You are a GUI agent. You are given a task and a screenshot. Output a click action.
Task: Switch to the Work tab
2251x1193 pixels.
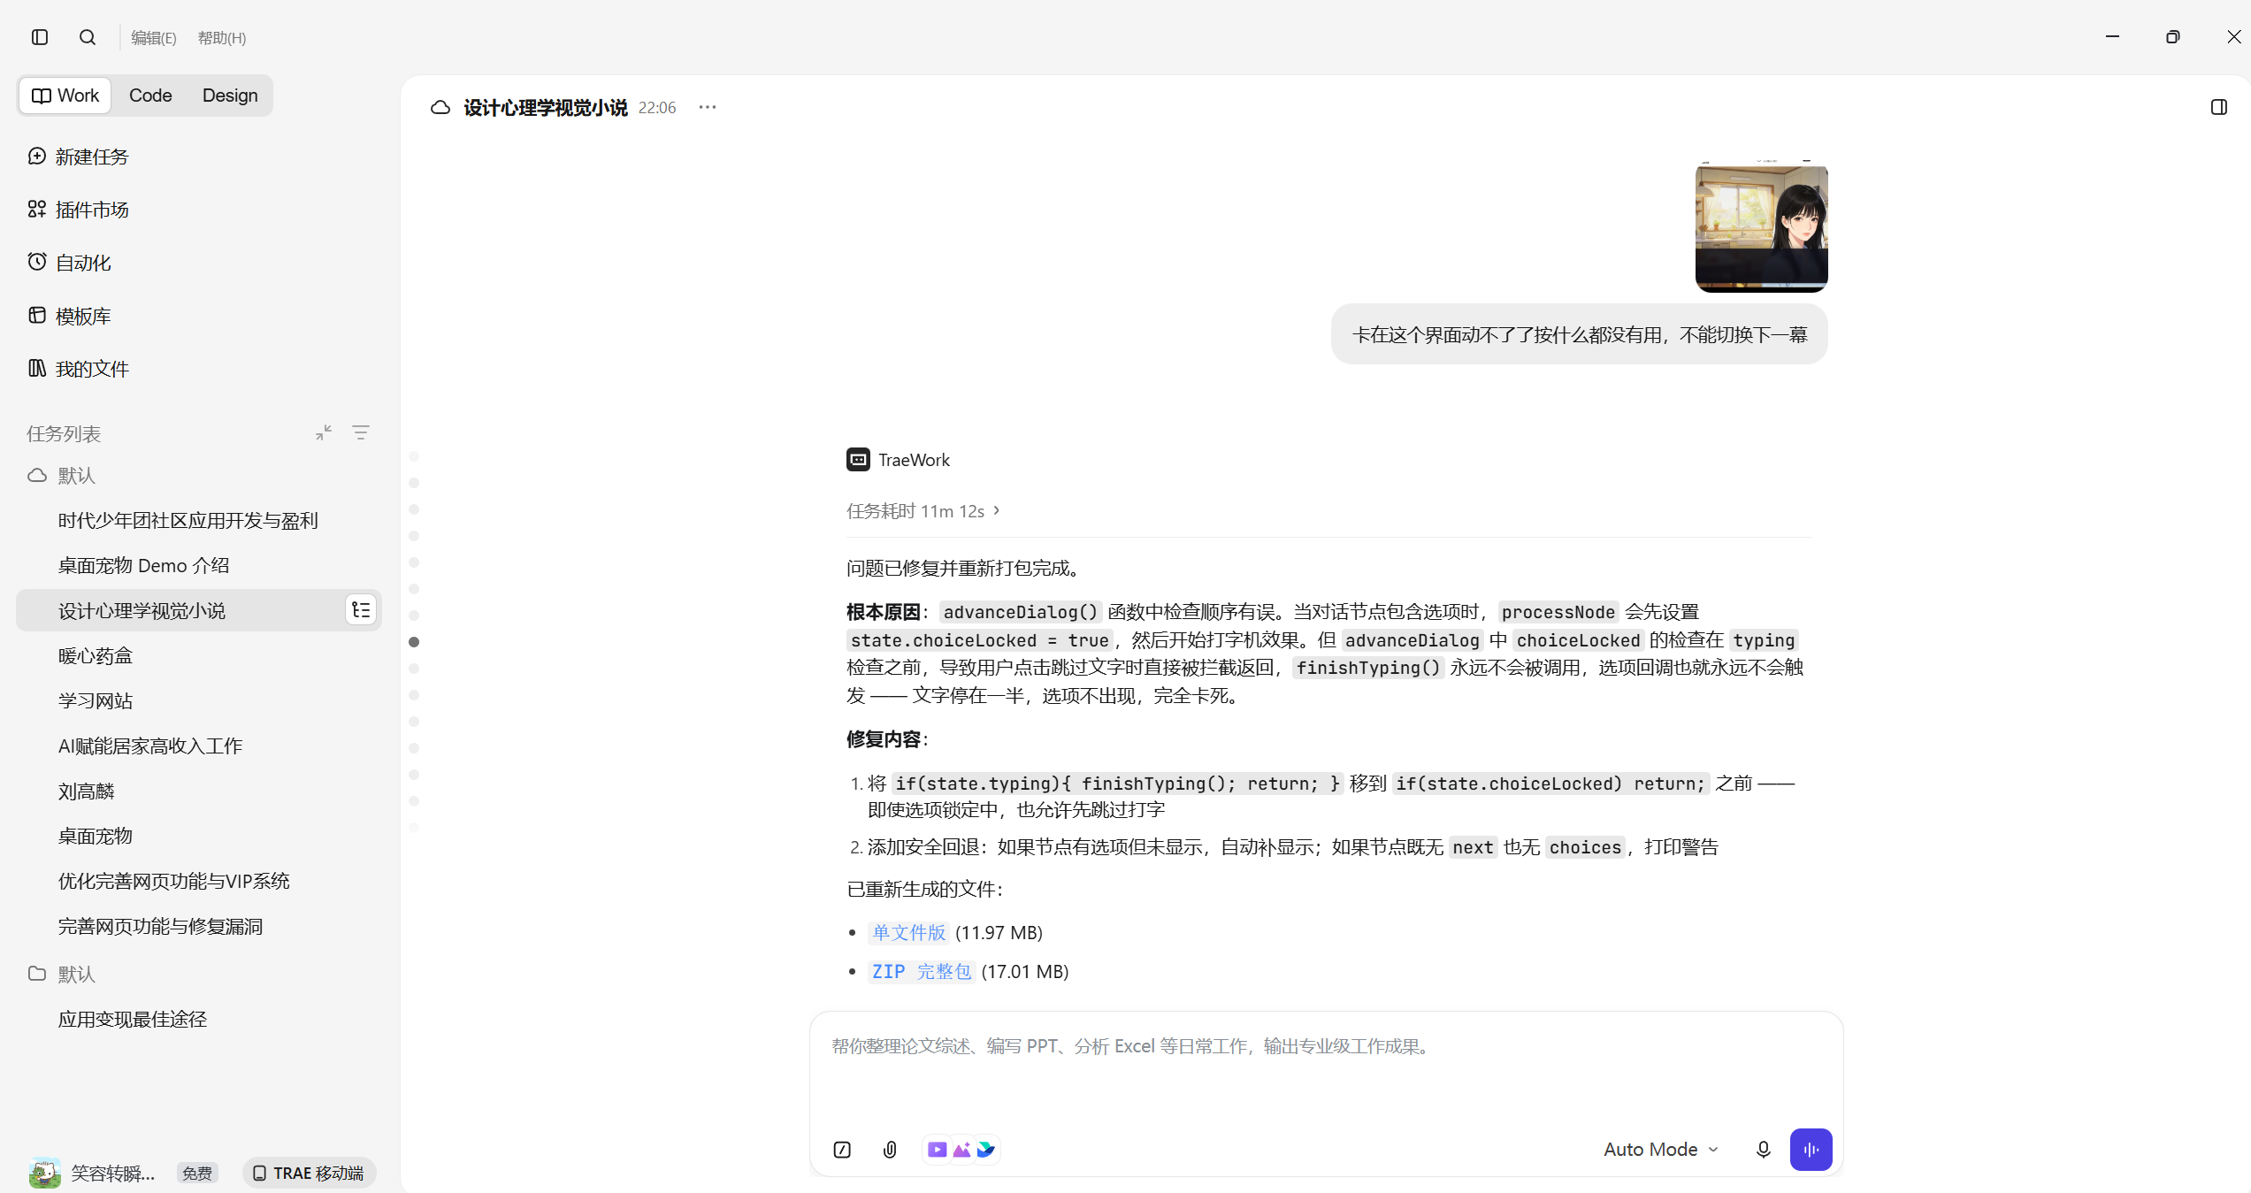[65, 96]
